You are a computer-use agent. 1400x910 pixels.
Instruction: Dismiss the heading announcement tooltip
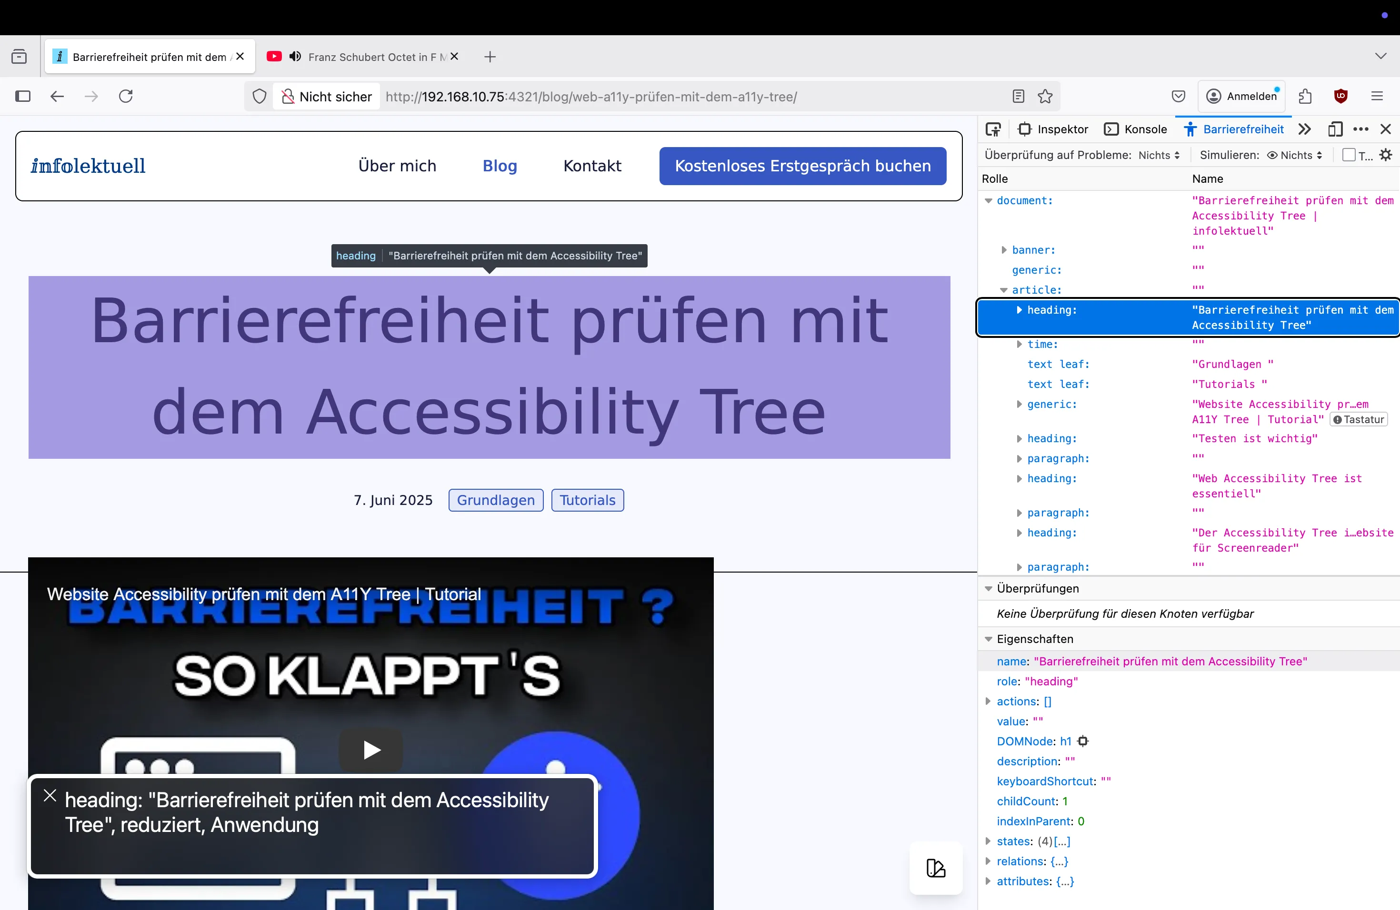[50, 795]
